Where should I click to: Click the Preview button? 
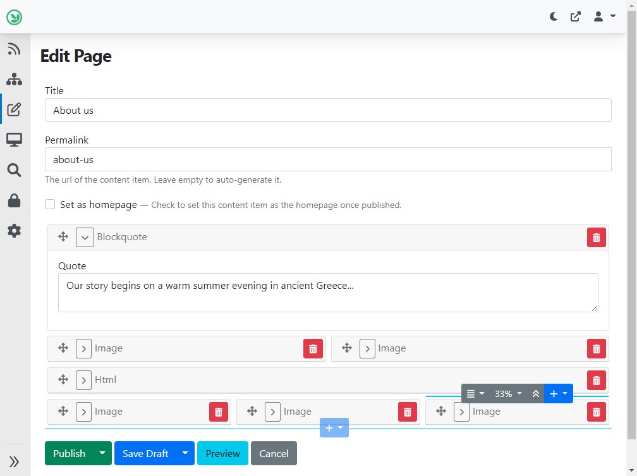click(x=222, y=453)
